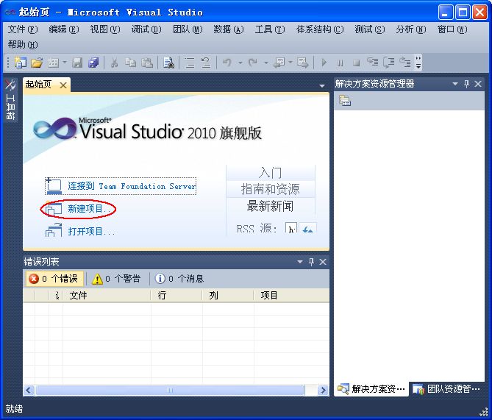Open the Add New Item dropdown arrow
Image resolution: width=492 pixels, height=420 pixels.
click(x=64, y=62)
